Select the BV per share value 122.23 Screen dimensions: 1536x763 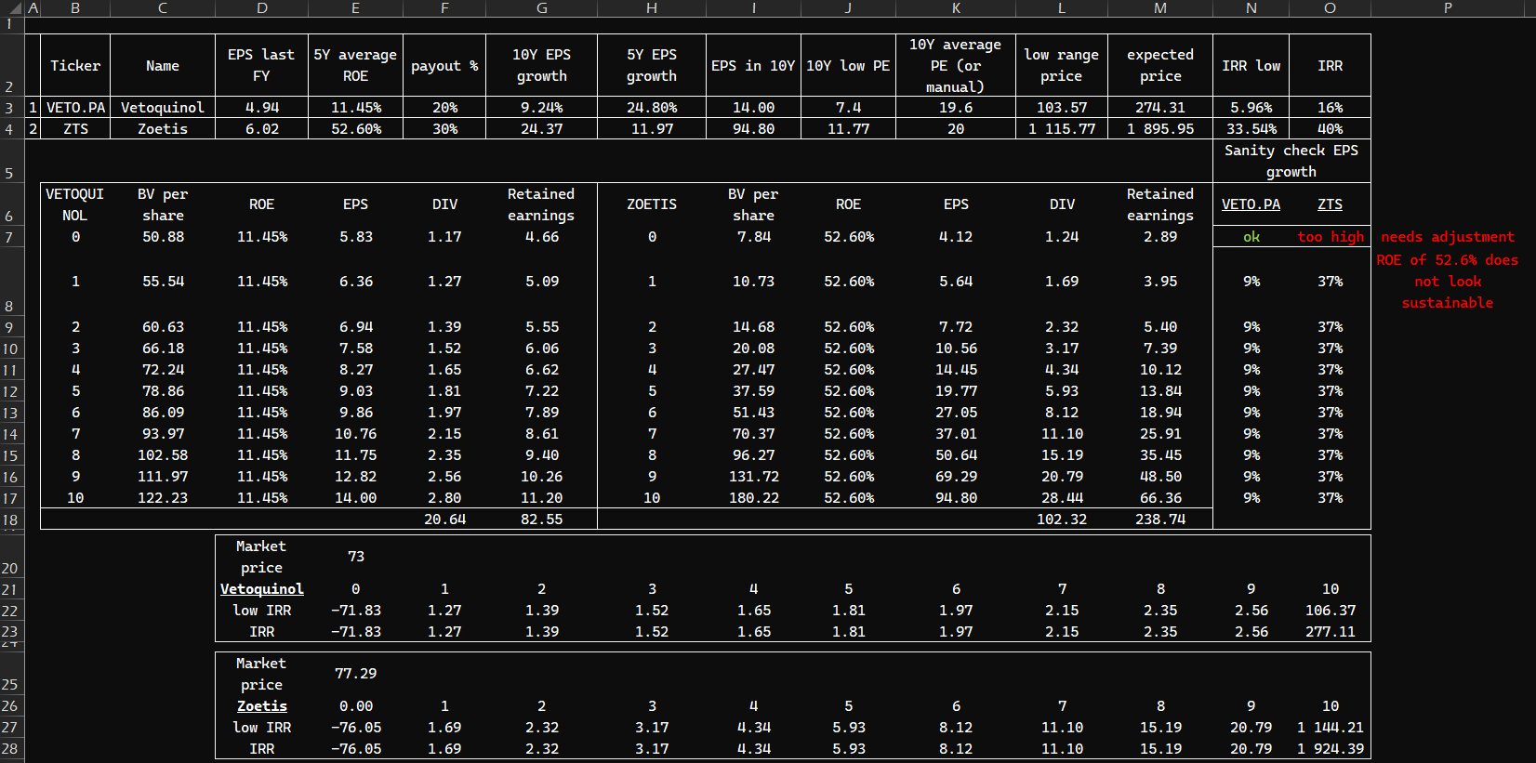[x=163, y=498]
